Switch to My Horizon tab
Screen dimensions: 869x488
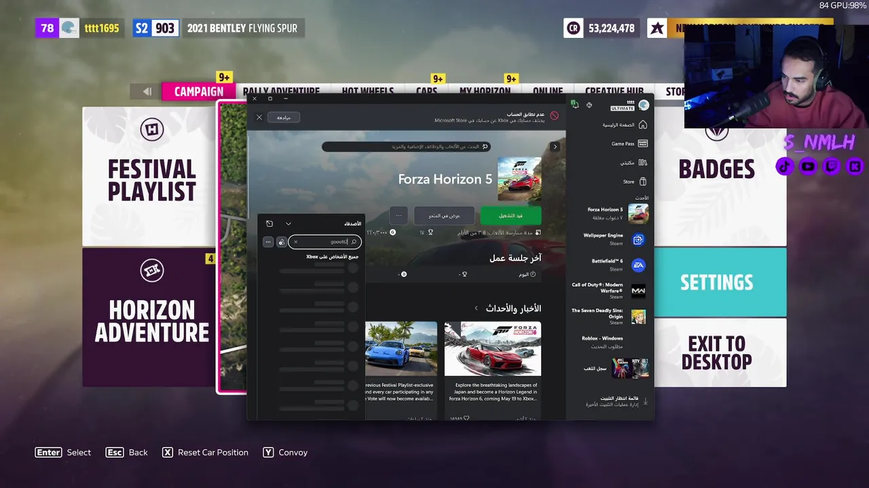tap(485, 91)
